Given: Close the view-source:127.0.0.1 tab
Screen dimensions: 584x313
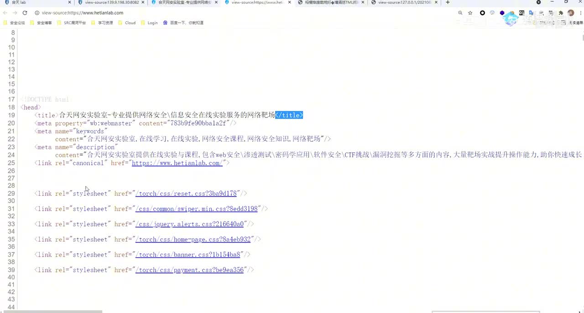Looking at the screenshot, I should [x=436, y=2].
